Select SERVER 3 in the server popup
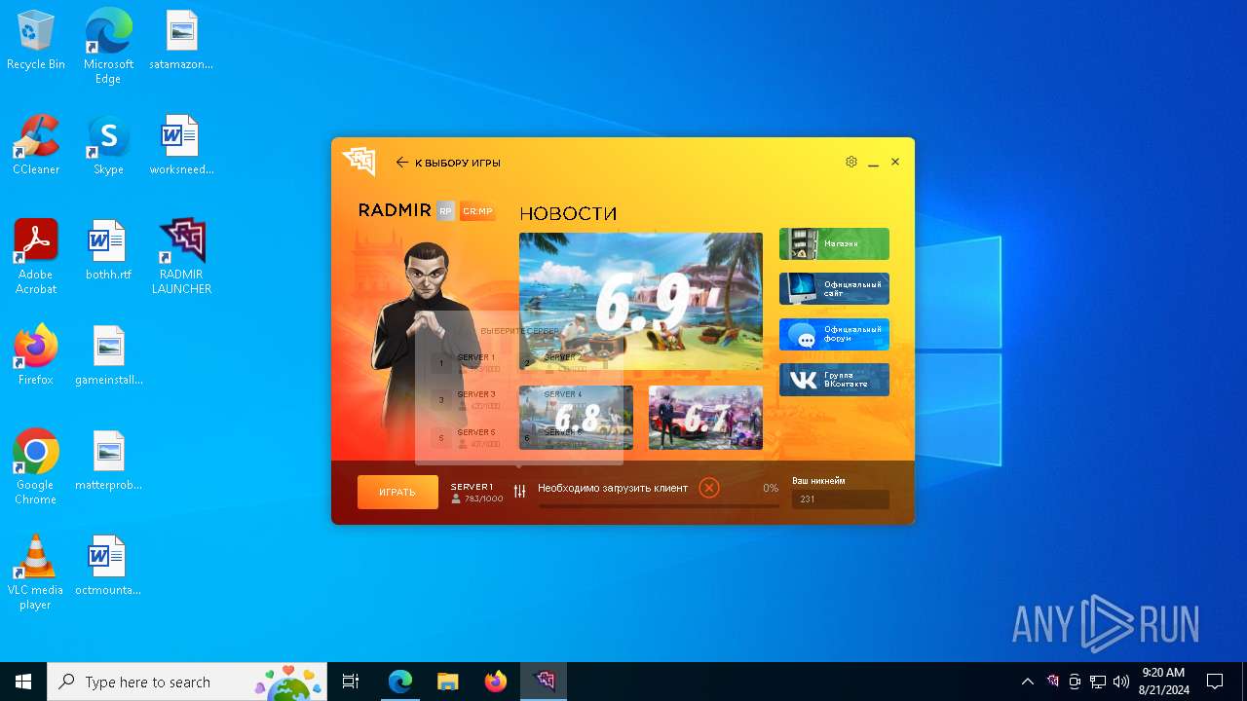The height and width of the screenshot is (701, 1247). (x=467, y=400)
